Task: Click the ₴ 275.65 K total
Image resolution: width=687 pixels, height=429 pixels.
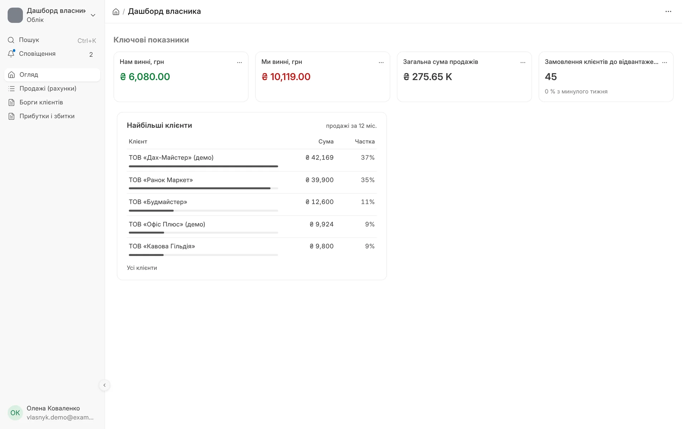Action: tap(428, 77)
